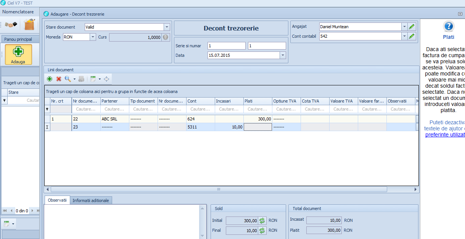Screen dimensions: 465x239
Task: Click the Ciel V7 application icon in title bar
Action: pos(3,3)
